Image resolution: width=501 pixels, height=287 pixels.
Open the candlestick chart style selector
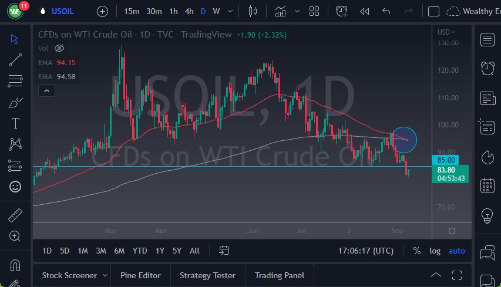tap(253, 11)
